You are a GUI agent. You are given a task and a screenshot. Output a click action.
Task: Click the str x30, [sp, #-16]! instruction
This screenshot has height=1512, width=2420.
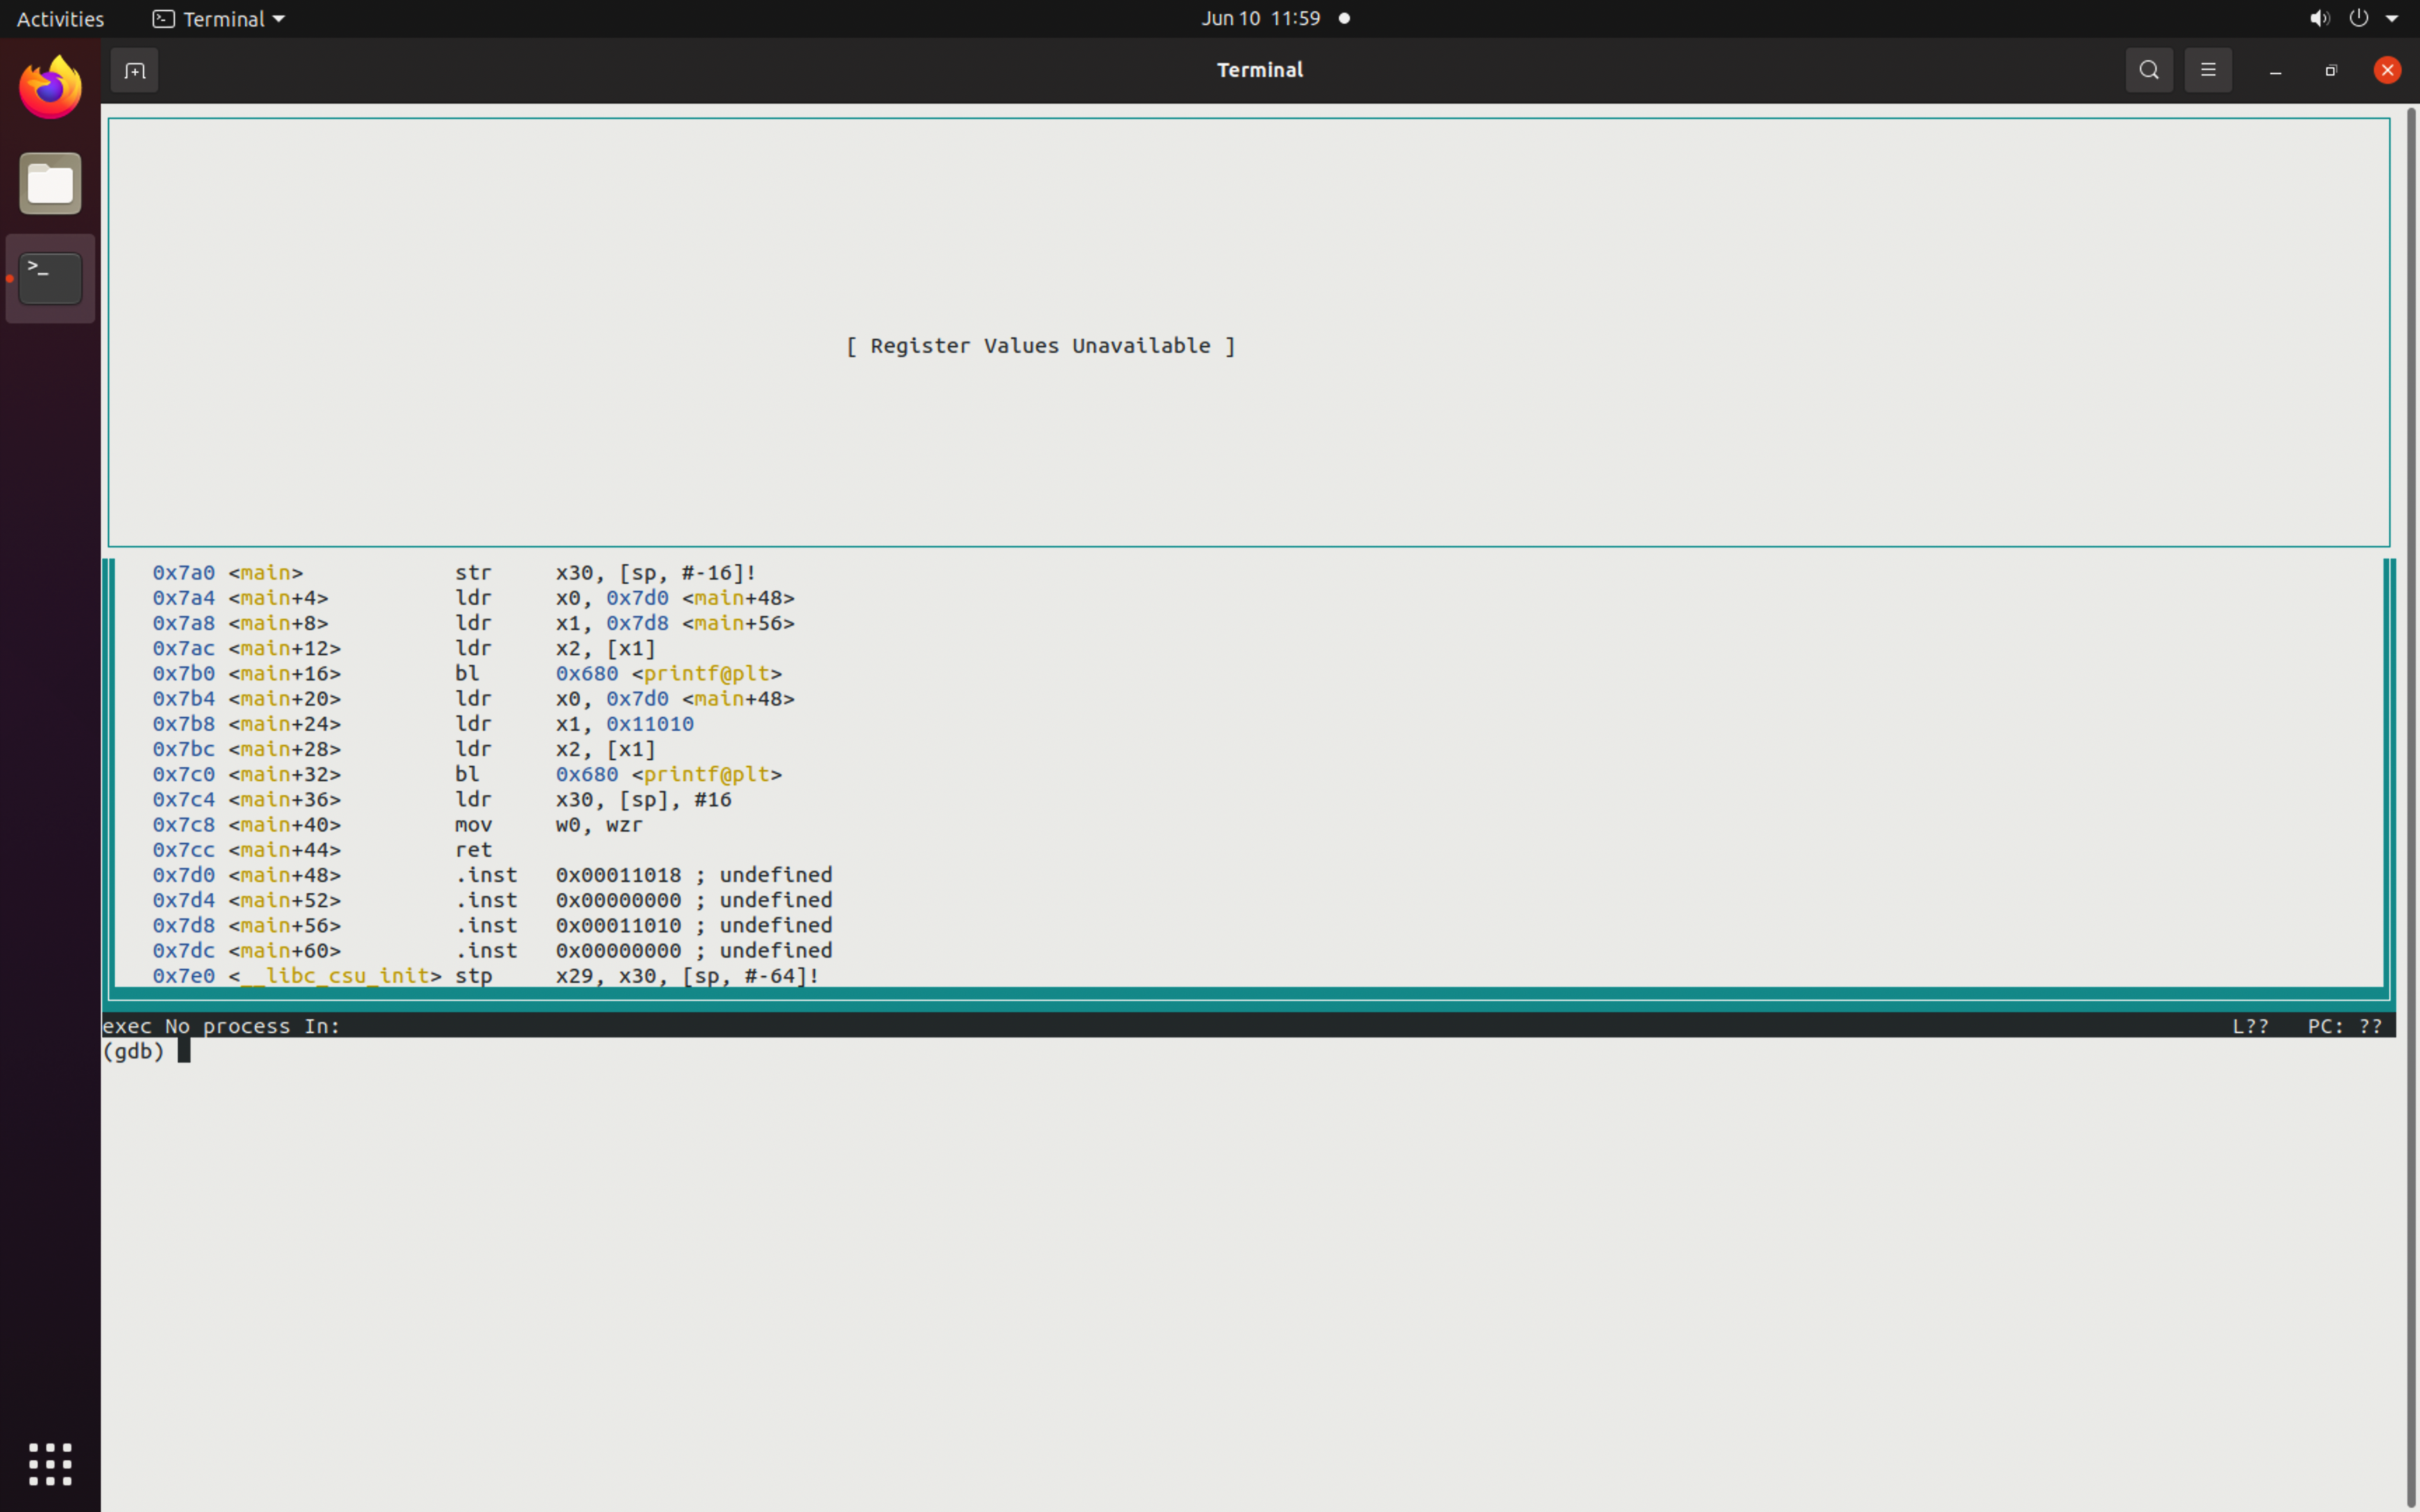click(606, 573)
